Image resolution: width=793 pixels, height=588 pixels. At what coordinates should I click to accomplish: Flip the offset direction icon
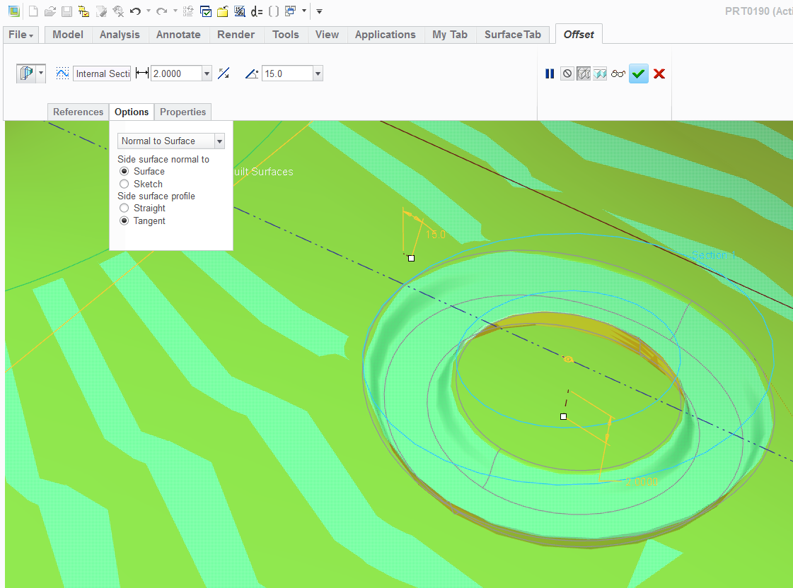click(224, 73)
